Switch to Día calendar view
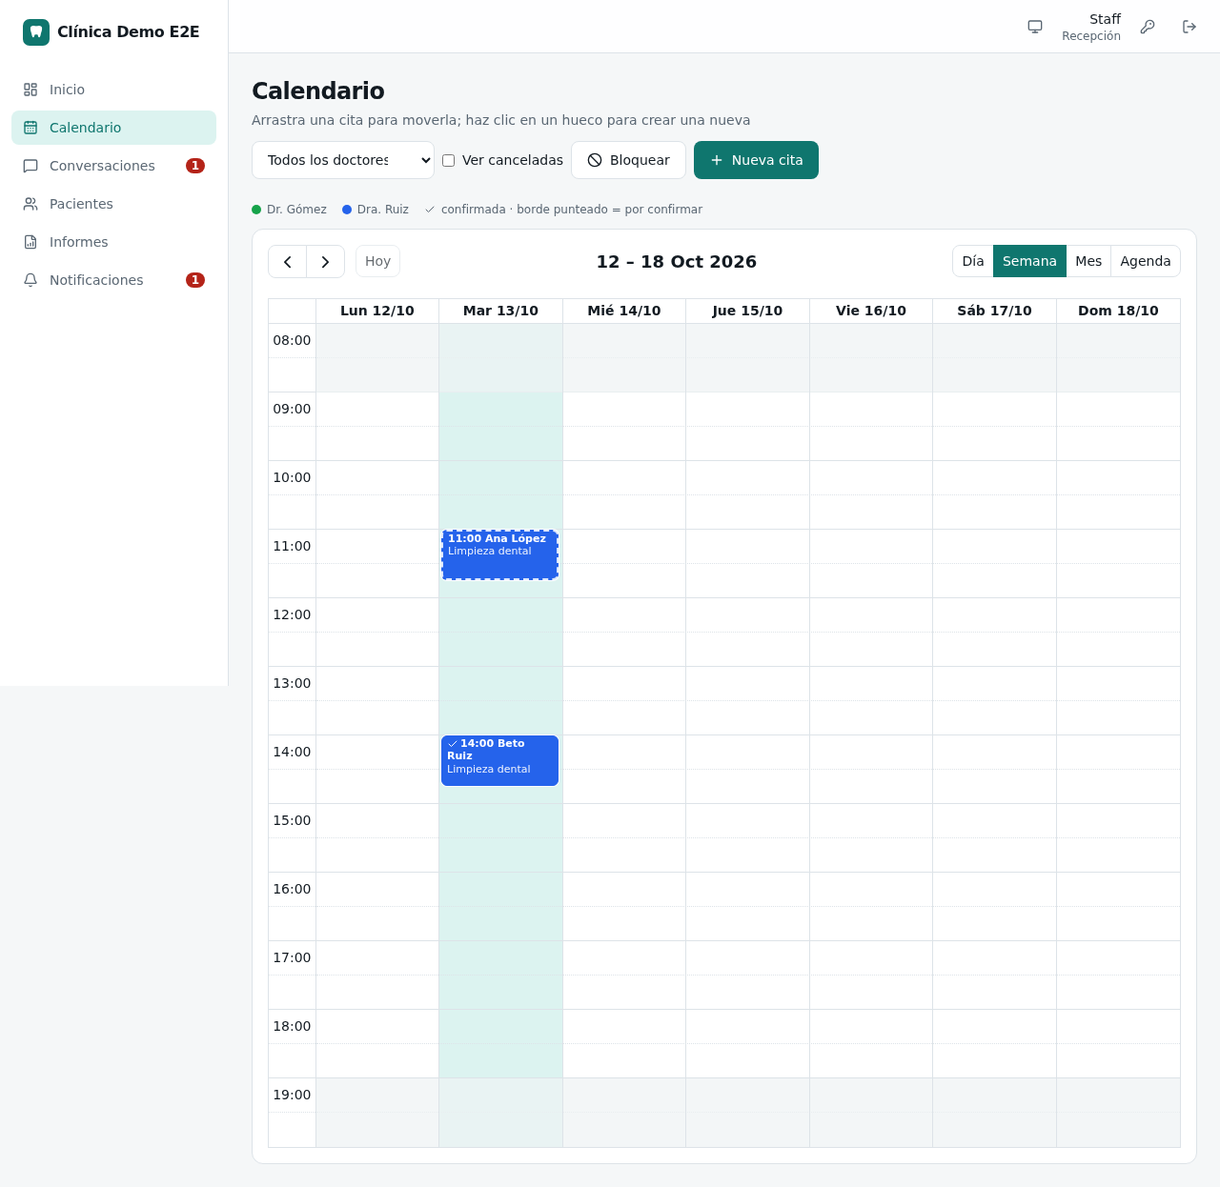 [x=973, y=261]
